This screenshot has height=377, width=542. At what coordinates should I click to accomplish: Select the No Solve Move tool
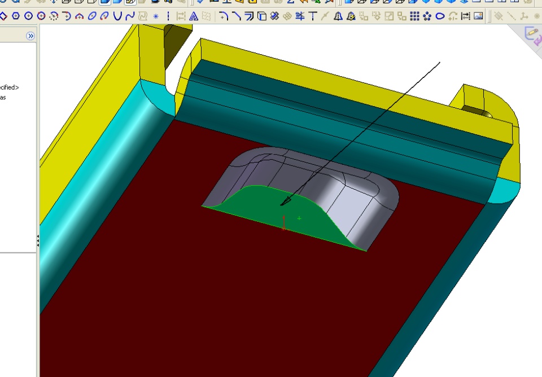click(466, 16)
